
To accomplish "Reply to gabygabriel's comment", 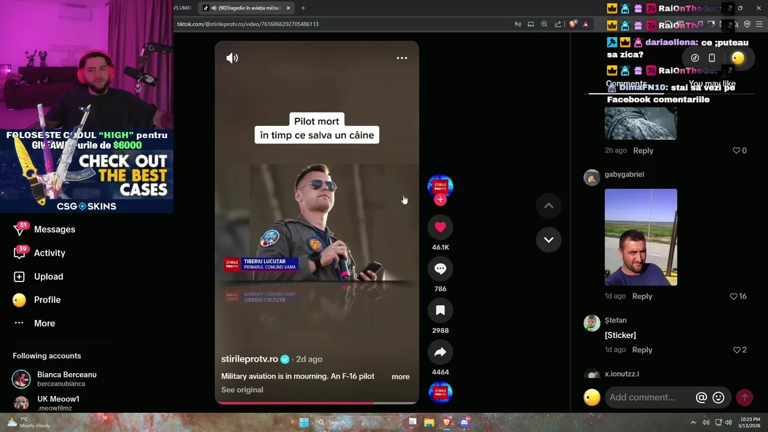I will (x=642, y=296).
